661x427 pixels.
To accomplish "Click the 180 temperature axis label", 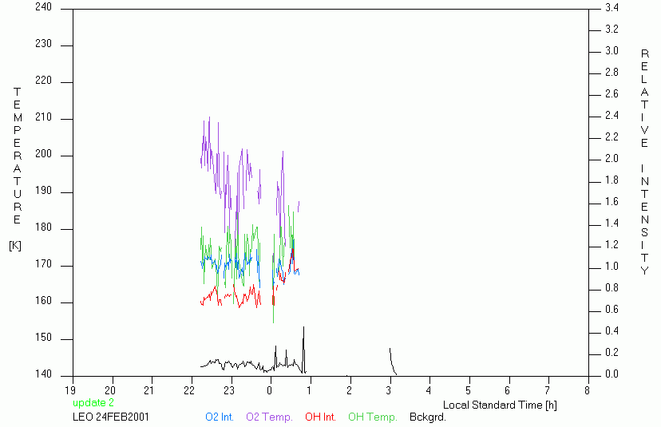I will [x=43, y=227].
